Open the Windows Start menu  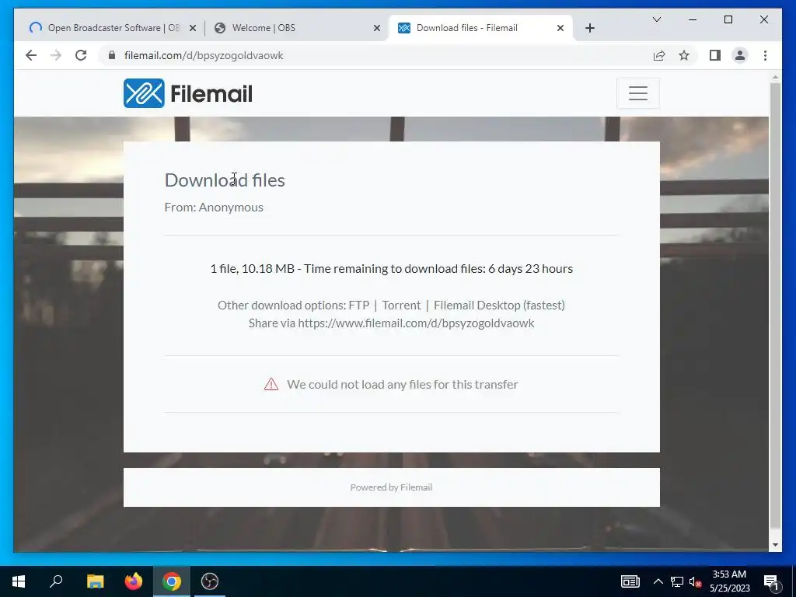(19, 581)
